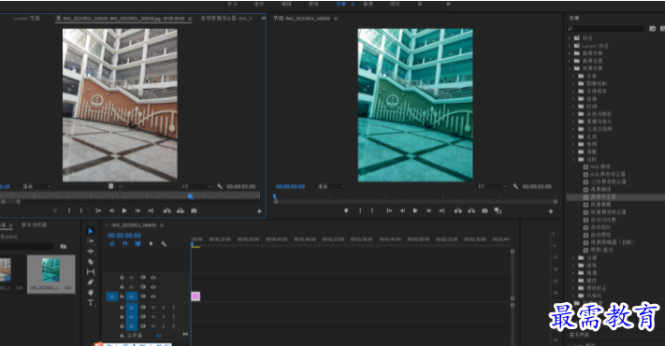Open the 媒体浏览器 media browser tab
The height and width of the screenshot is (346, 665).
point(34,224)
